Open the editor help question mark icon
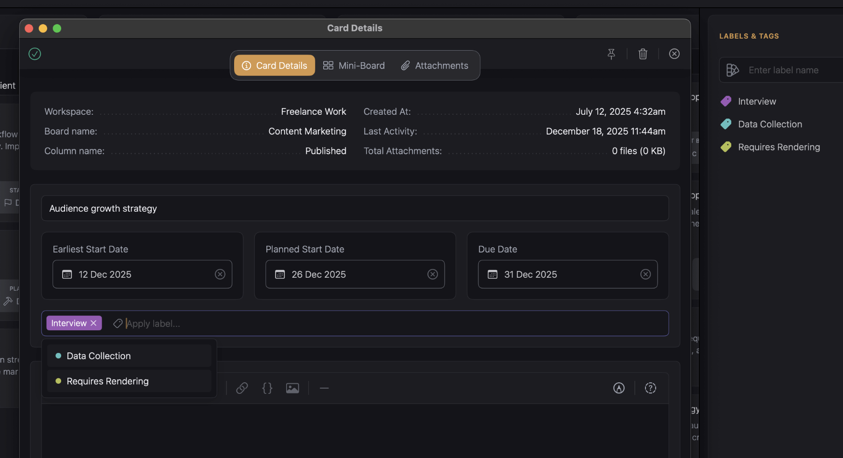This screenshot has width=843, height=458. pyautogui.click(x=650, y=388)
